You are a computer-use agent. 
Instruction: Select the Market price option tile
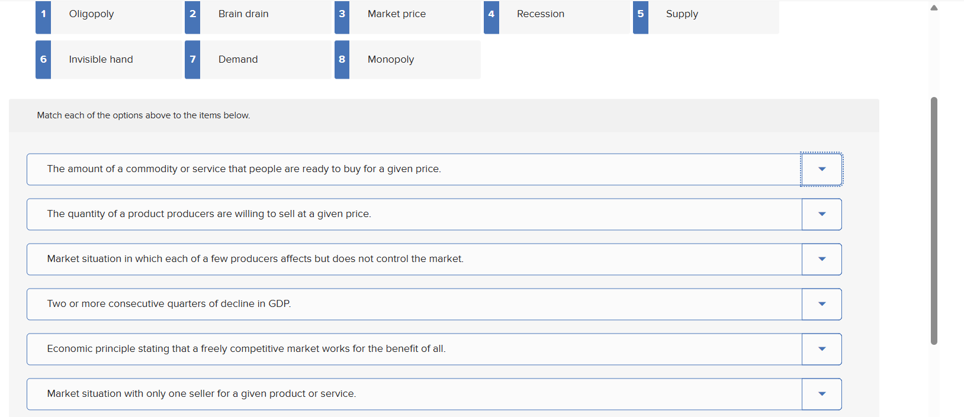414,15
